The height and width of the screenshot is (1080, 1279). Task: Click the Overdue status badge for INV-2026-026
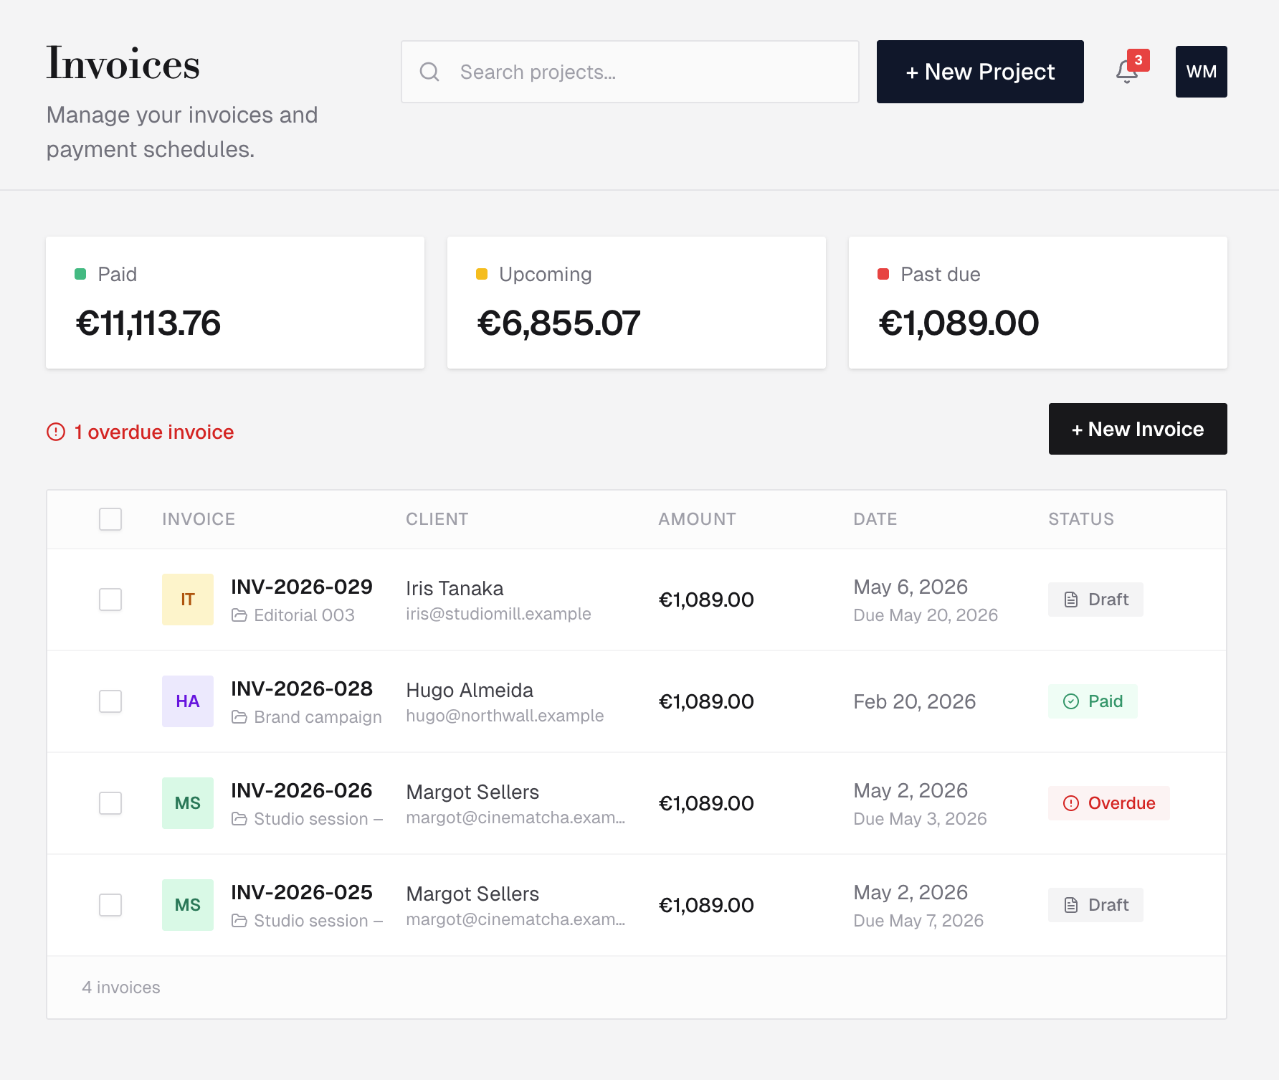click(1109, 803)
